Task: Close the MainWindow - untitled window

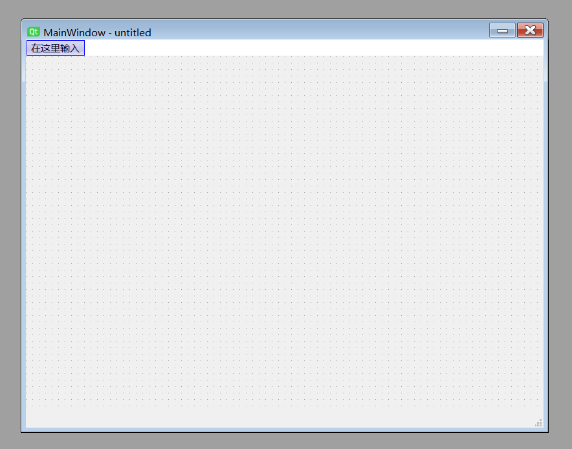Action: pos(530,30)
